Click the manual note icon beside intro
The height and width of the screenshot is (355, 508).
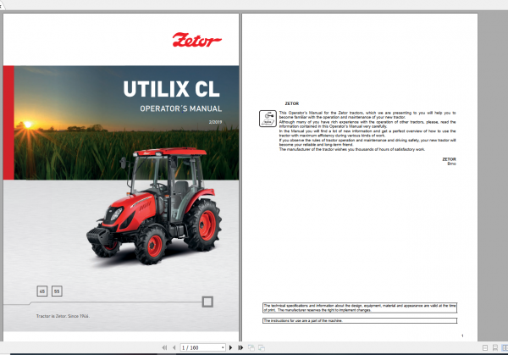268,119
